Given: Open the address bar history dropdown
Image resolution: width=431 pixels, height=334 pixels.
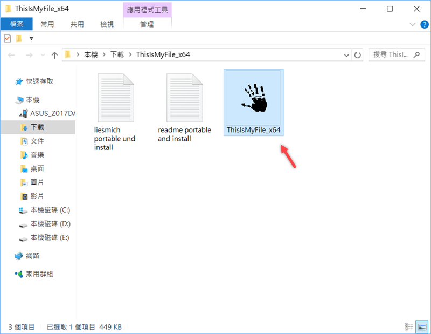Looking at the screenshot, I should (x=346, y=55).
